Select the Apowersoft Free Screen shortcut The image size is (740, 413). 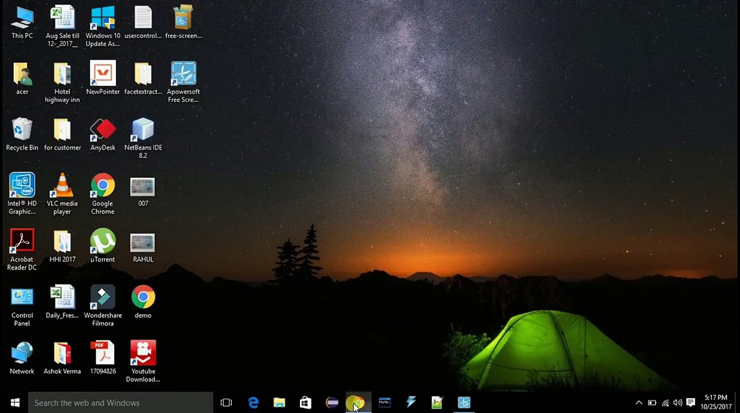(183, 83)
